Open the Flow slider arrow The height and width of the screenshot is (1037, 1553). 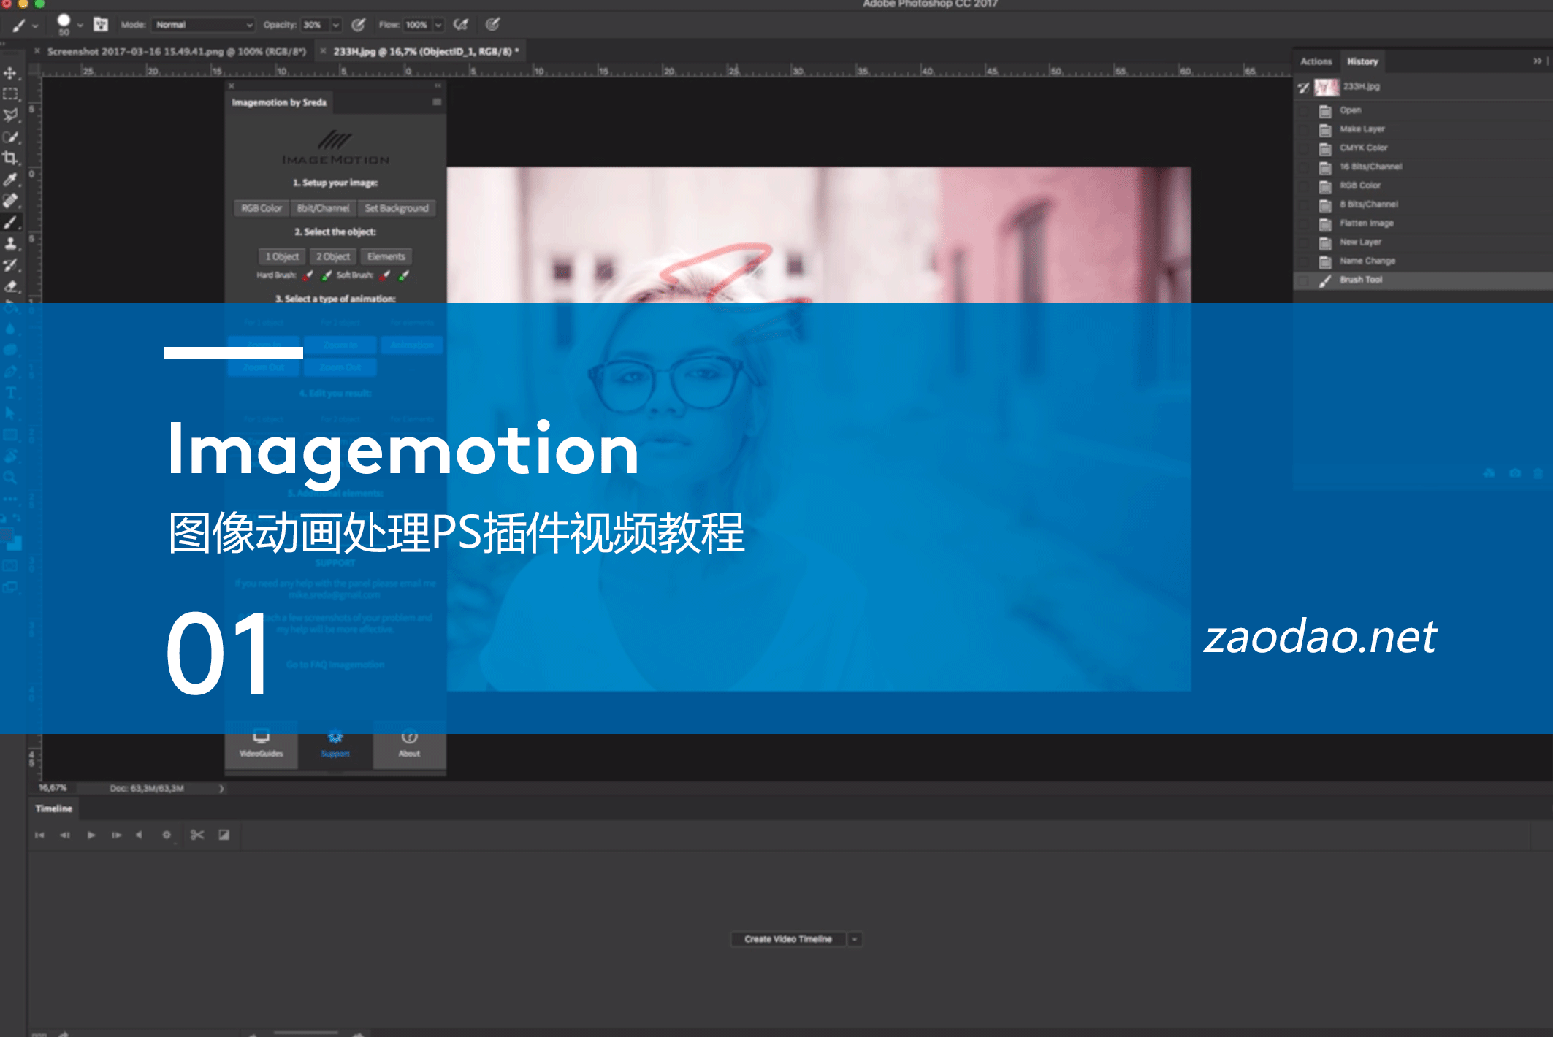[439, 25]
